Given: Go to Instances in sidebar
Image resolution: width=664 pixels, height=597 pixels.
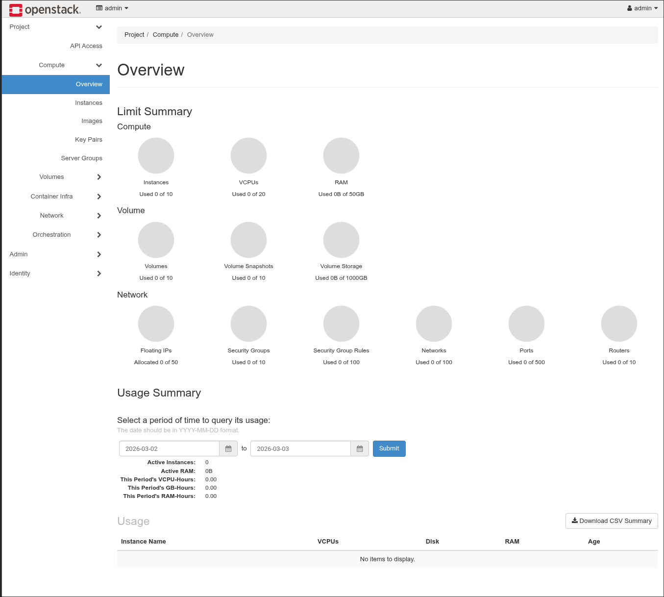Looking at the screenshot, I should click(x=89, y=103).
